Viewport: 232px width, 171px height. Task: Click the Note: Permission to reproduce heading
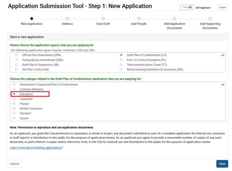52,127
